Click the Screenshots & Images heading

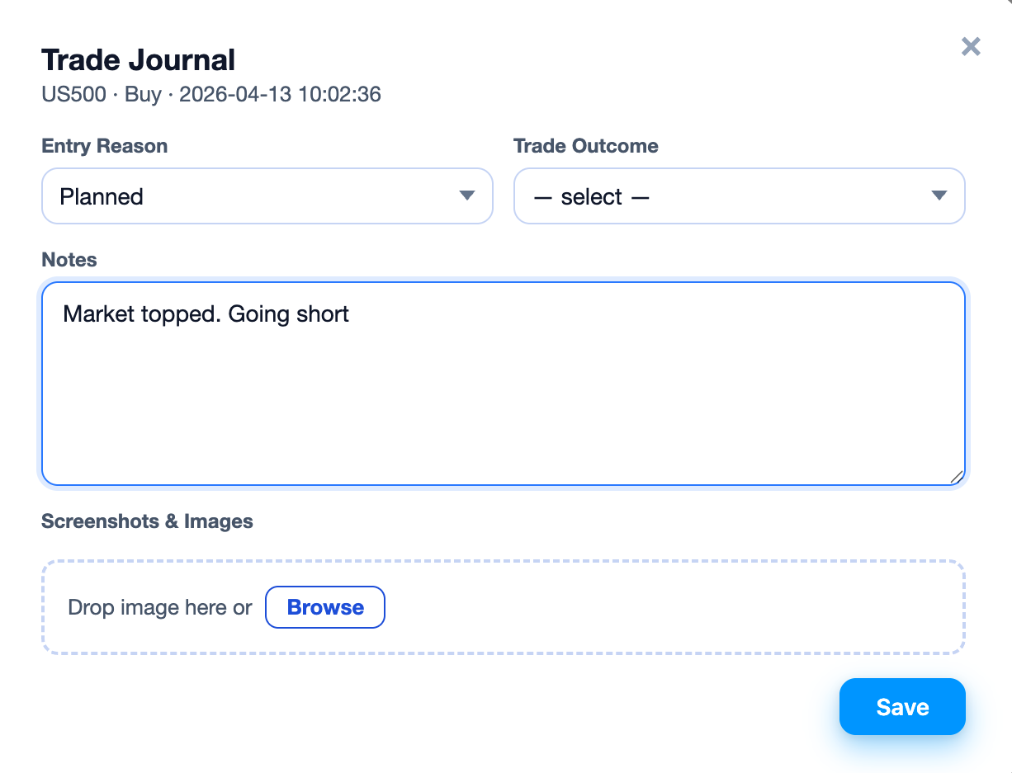147,521
